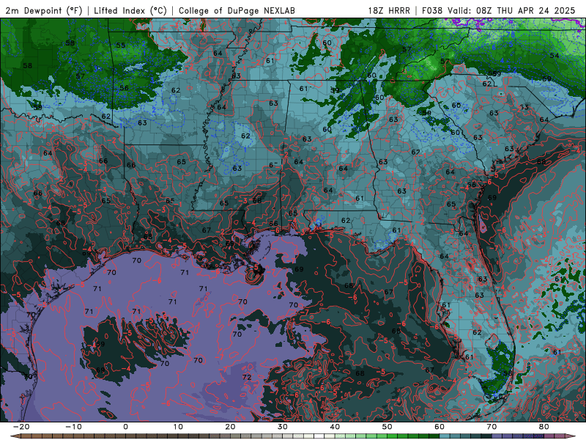586x440 pixels.
Task: Click the "72" dewpoint value over the Gulf
Action: pyautogui.click(x=247, y=377)
